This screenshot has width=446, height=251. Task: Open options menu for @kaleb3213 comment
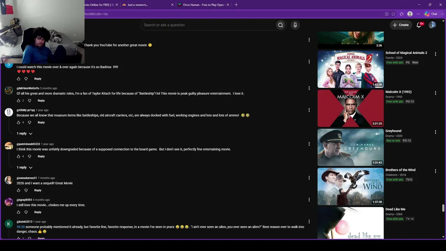coord(309,222)
